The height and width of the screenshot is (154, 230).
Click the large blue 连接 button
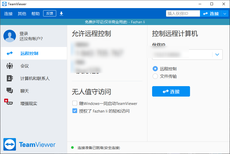[171, 91]
